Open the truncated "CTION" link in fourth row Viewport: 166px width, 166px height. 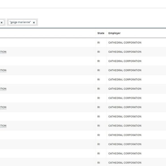pos(3,70)
